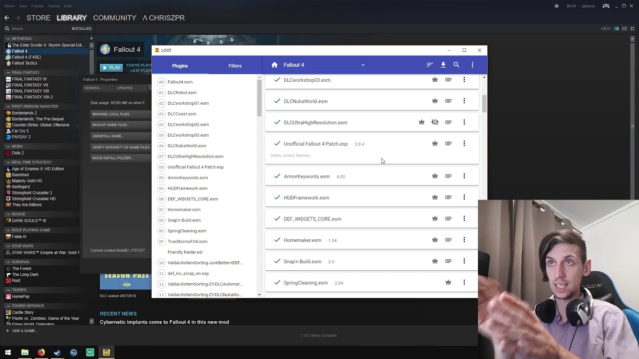
Task: Click crown icon on HUDFramework.esm card
Action: point(435,197)
